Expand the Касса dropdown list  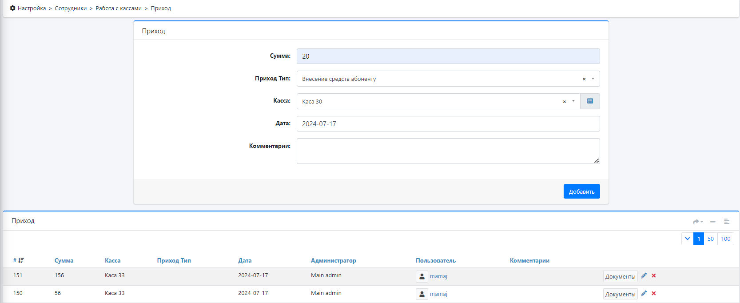[x=573, y=101]
